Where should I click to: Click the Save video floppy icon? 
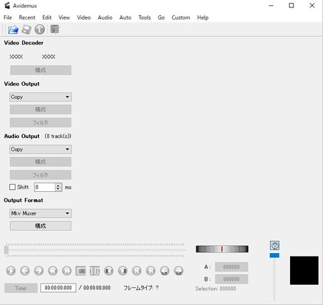(x=26, y=30)
